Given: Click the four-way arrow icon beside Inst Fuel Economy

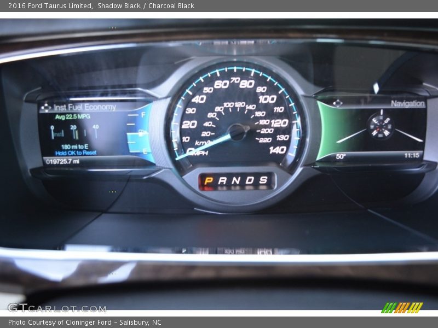Looking at the screenshot, I should click(x=46, y=107).
